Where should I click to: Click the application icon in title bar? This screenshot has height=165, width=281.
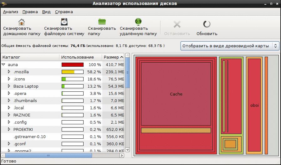(x=4, y=3)
